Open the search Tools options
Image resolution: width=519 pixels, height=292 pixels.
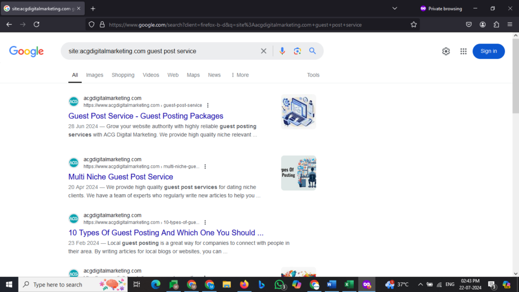click(313, 75)
